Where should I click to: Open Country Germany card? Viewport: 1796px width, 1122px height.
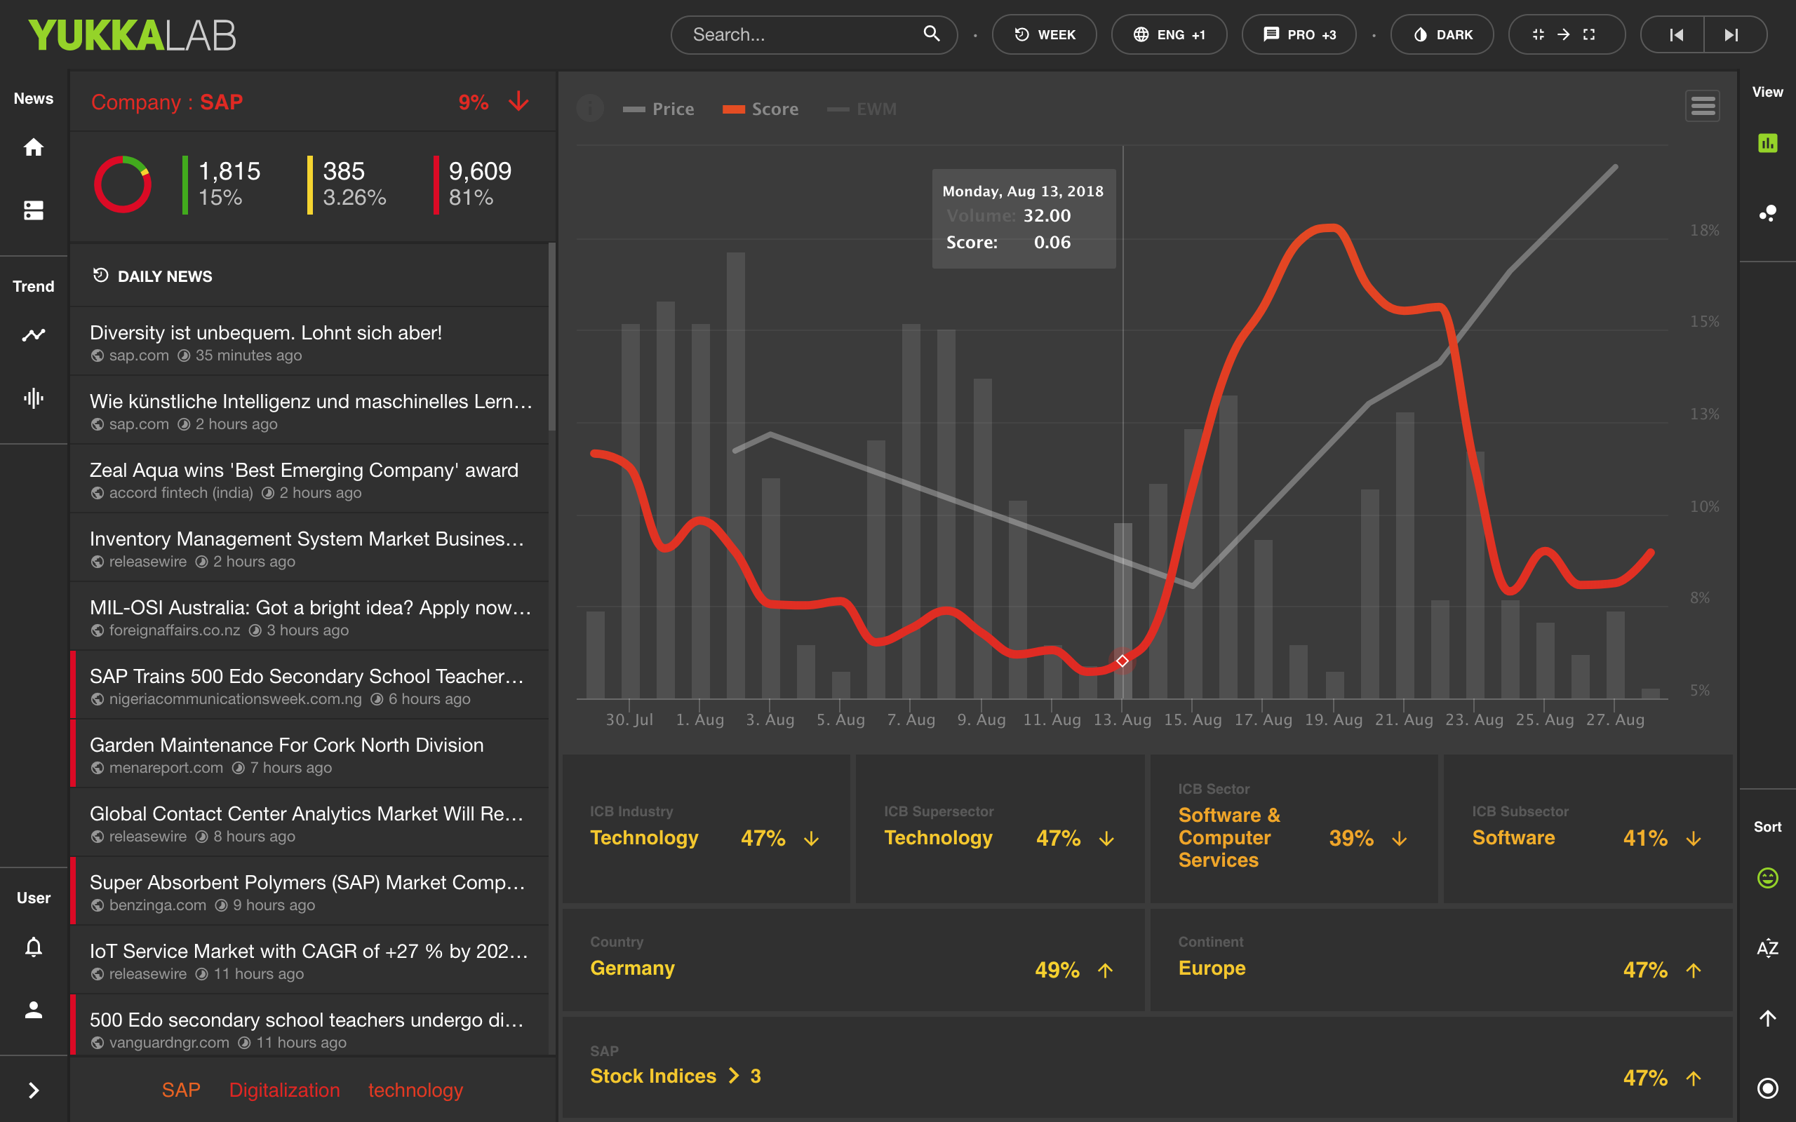tap(852, 960)
